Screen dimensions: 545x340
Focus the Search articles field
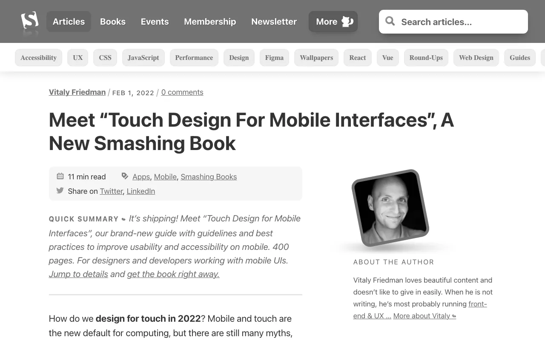453,22
